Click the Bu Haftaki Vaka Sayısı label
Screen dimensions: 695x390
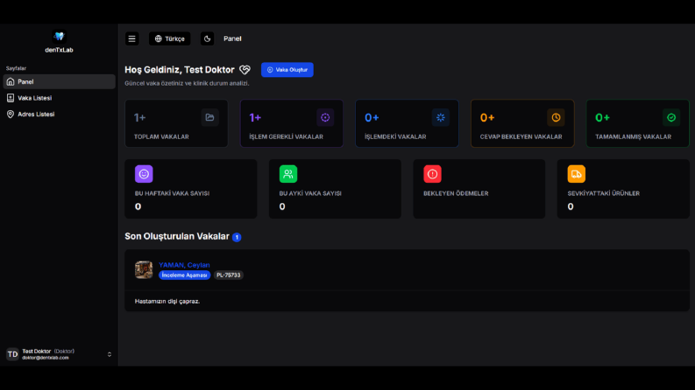click(x=172, y=193)
